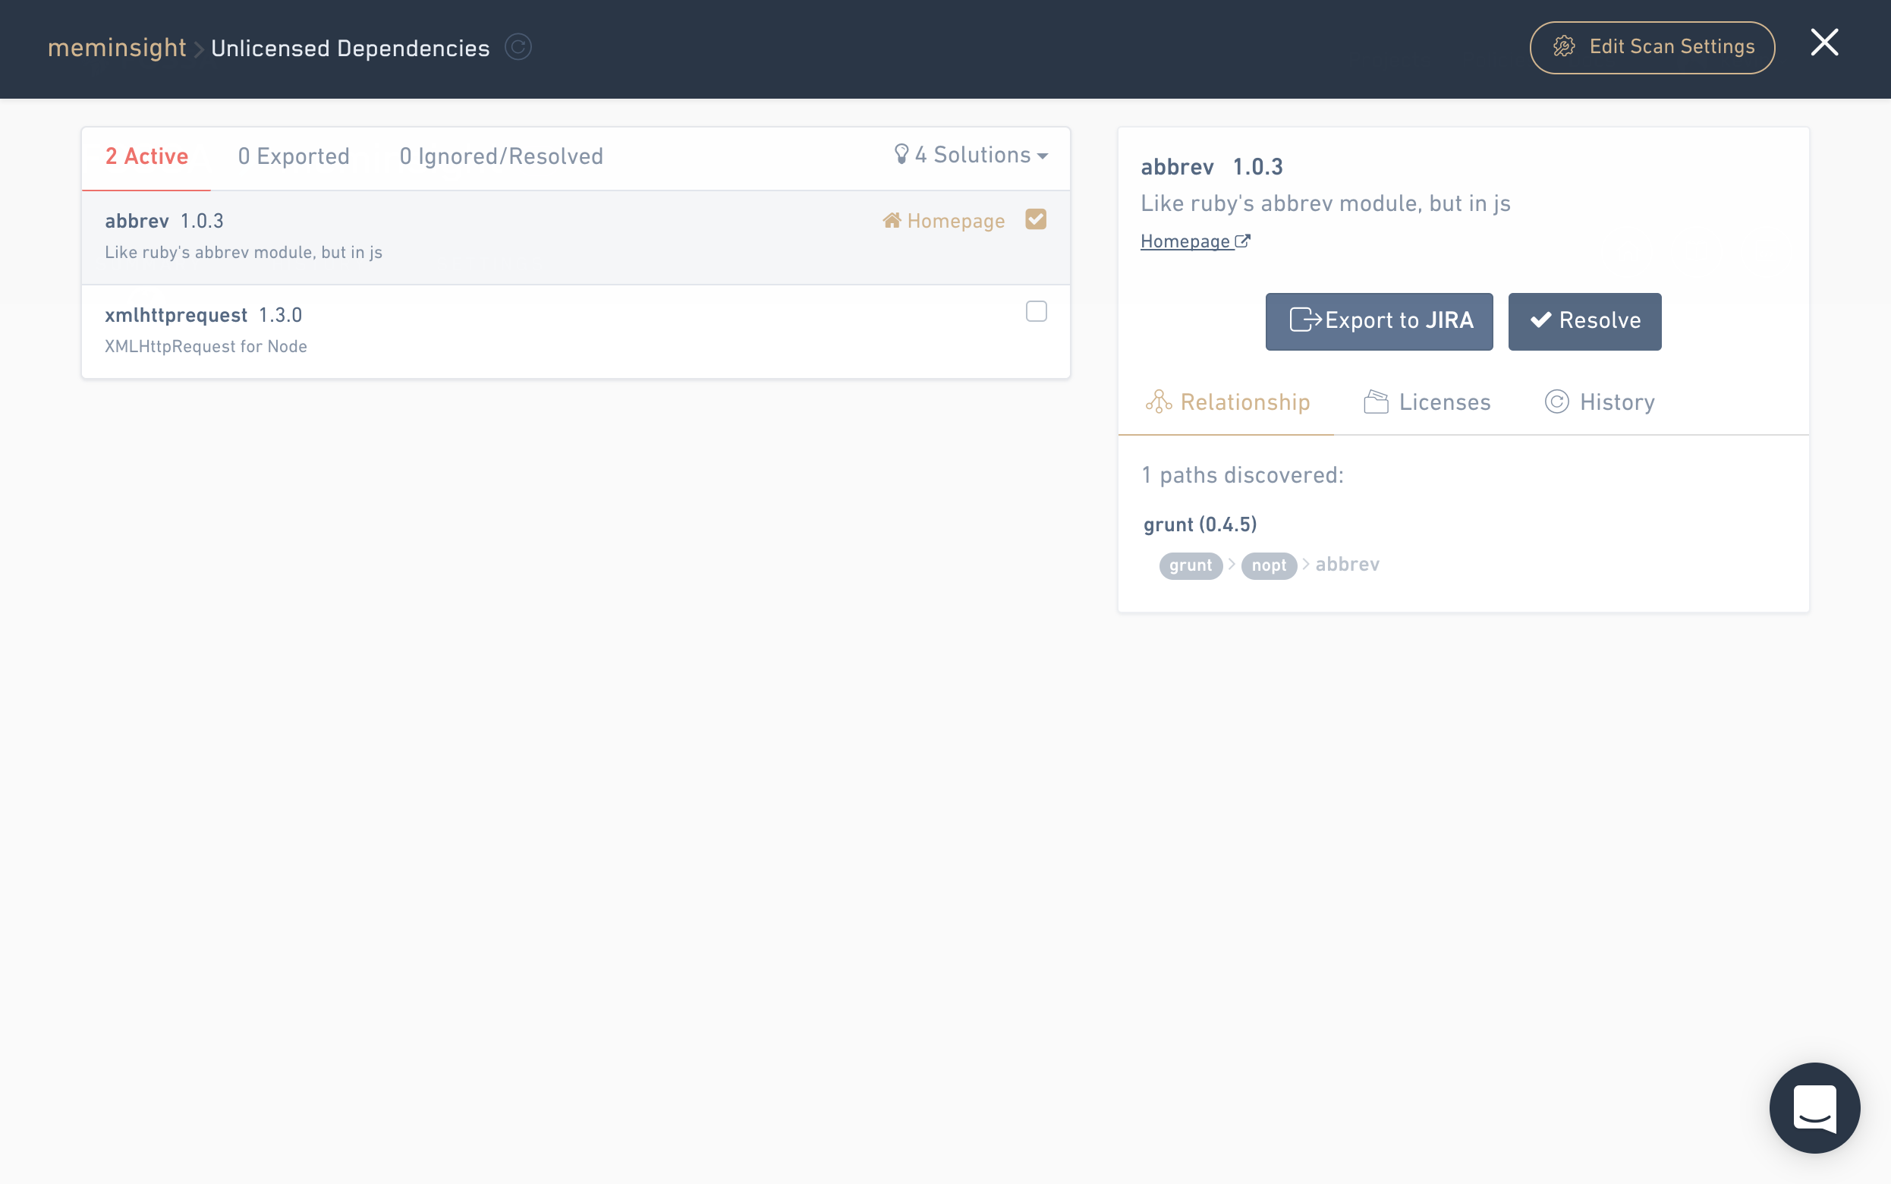Click the Relationship tab's tree icon
This screenshot has height=1184, width=1891.
(x=1159, y=401)
